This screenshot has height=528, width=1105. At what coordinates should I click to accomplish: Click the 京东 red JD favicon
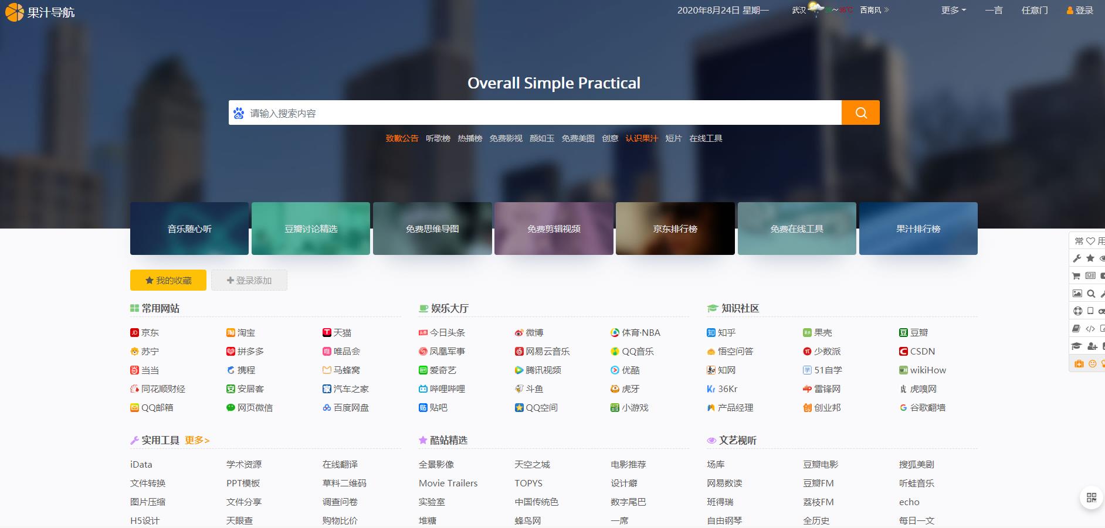coord(134,332)
